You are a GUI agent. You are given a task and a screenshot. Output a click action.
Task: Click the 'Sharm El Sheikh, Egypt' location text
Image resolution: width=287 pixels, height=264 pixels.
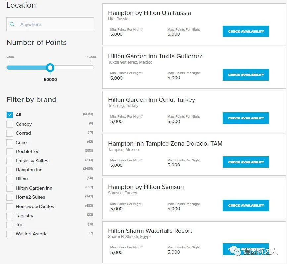click(129, 237)
